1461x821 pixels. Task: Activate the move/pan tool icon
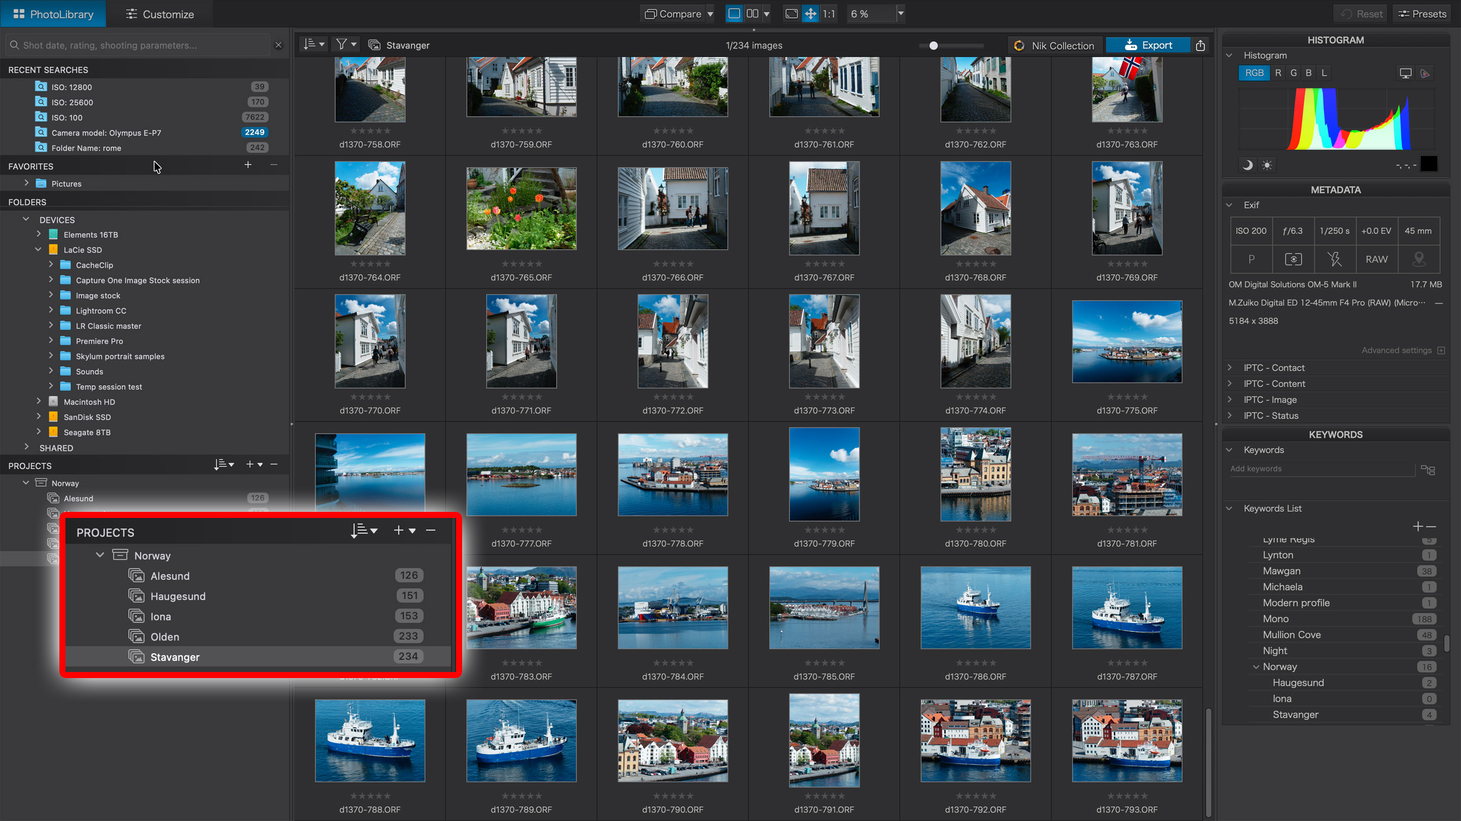pyautogui.click(x=811, y=14)
